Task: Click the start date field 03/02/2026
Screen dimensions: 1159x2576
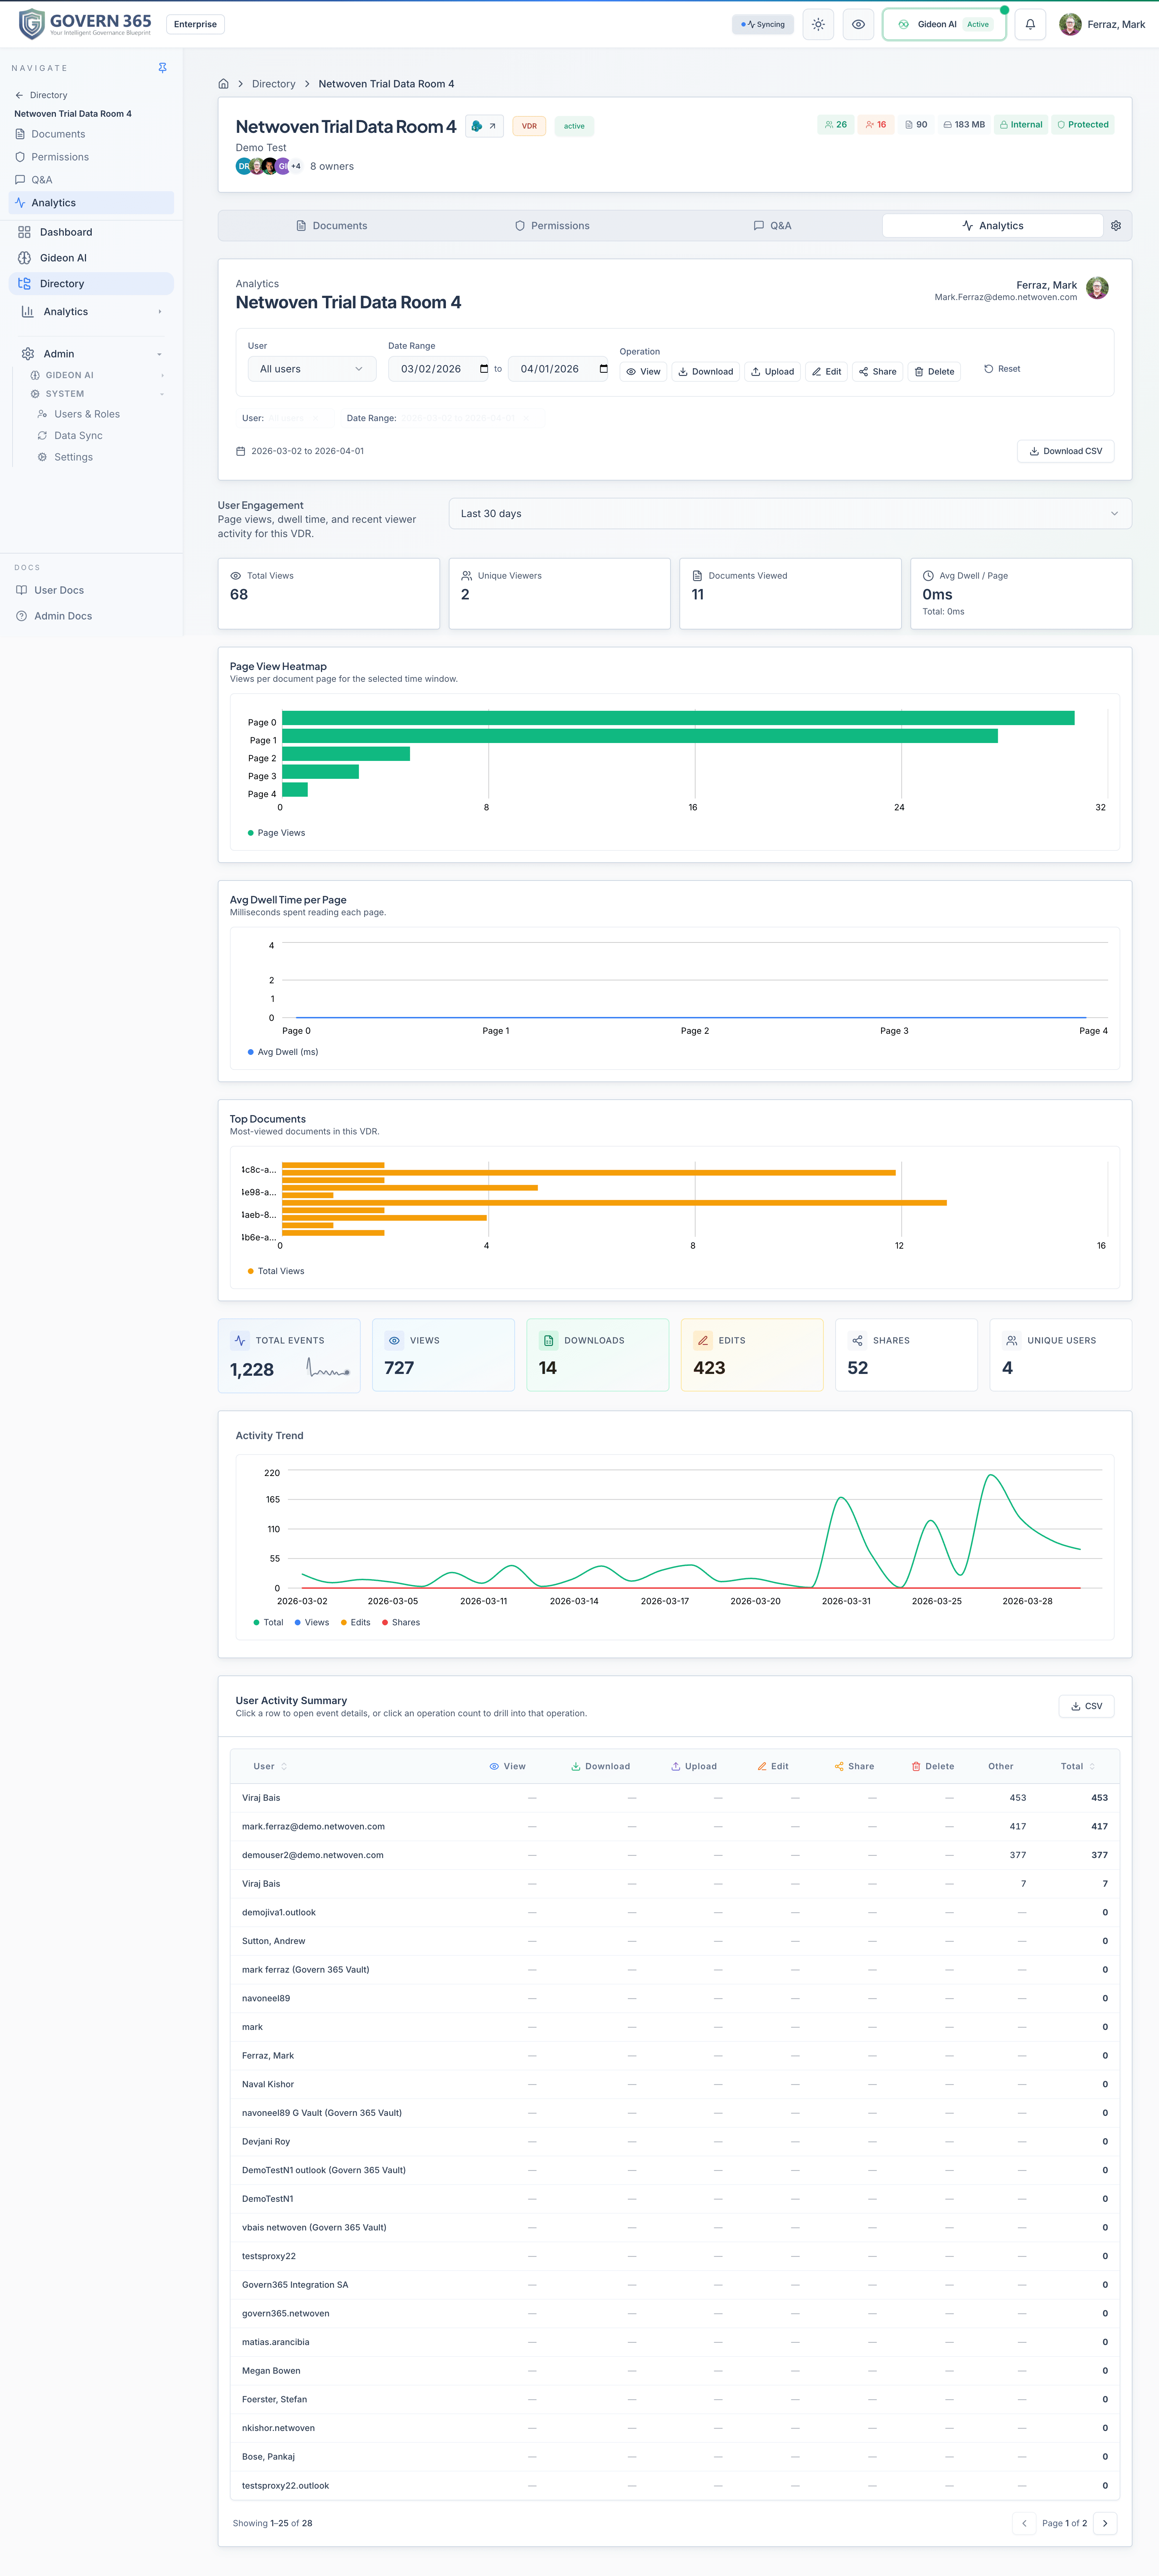Action: tap(438, 369)
